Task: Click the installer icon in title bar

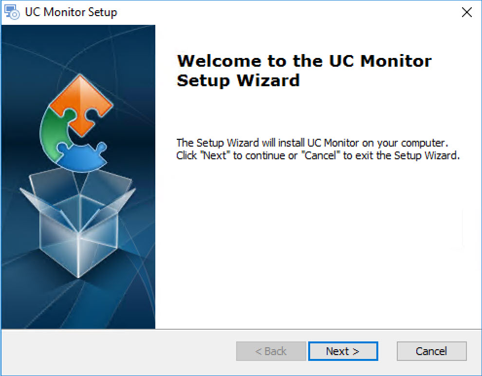Action: point(12,12)
